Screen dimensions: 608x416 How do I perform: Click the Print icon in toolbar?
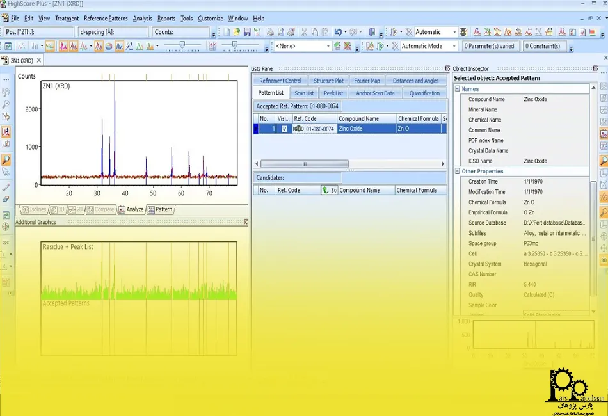[270, 32]
